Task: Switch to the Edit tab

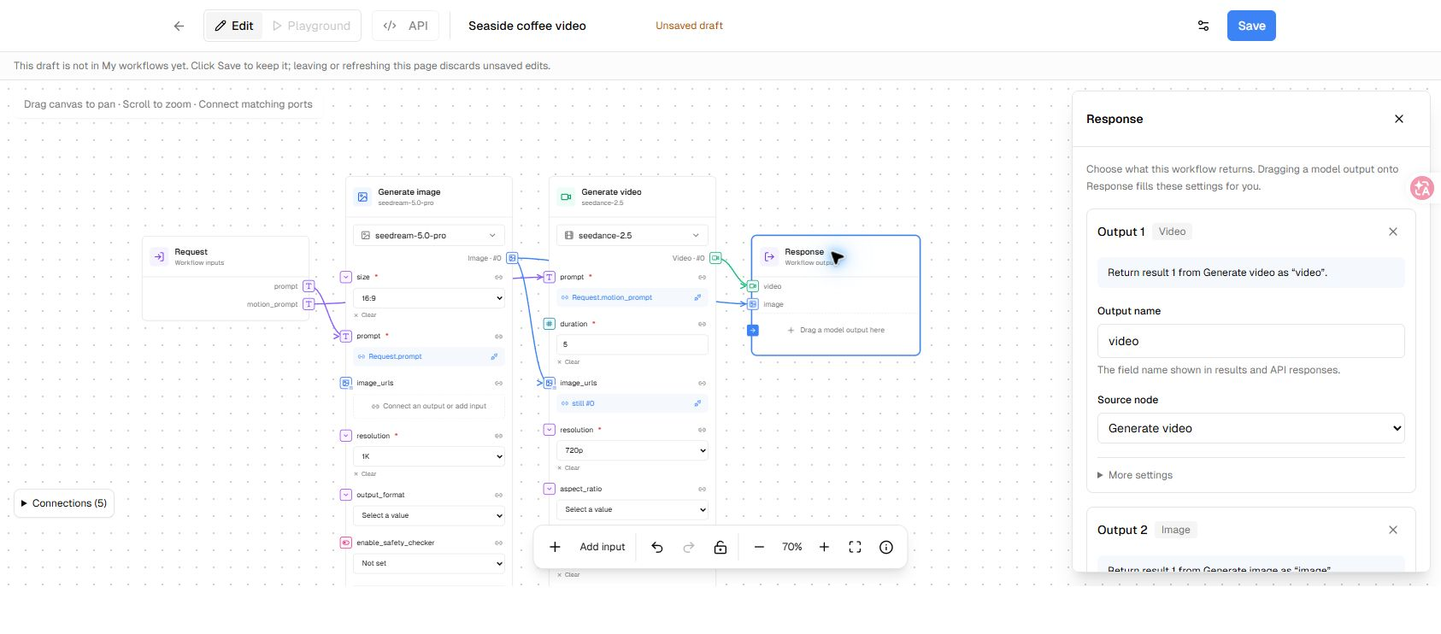Action: [x=234, y=26]
